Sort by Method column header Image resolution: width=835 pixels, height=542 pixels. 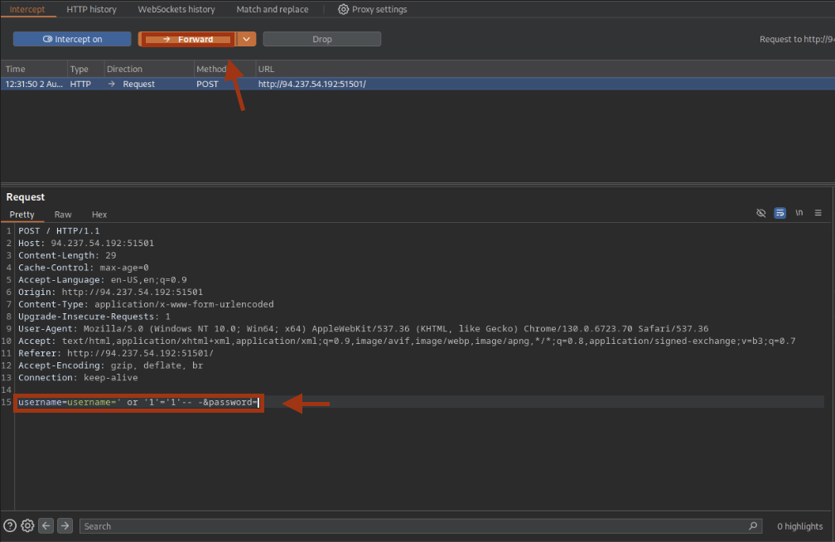tap(211, 69)
